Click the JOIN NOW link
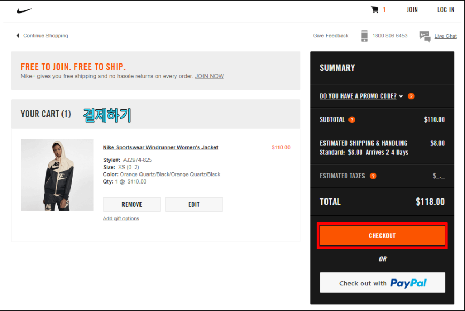Screen dimensions: 465x311 pos(210,76)
